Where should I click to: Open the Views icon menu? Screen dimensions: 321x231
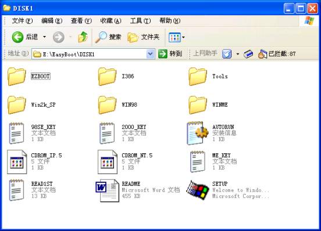174,37
